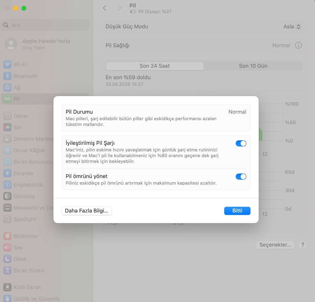Open Ses sound settings in sidebar
Screen dimensions: 315x302
point(45,247)
